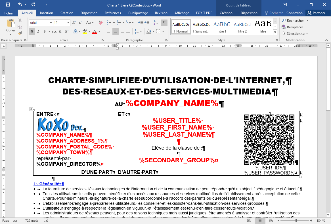Open the FOXIT PDF tab
Viewport: 331px width, 224px height.
coord(204,13)
